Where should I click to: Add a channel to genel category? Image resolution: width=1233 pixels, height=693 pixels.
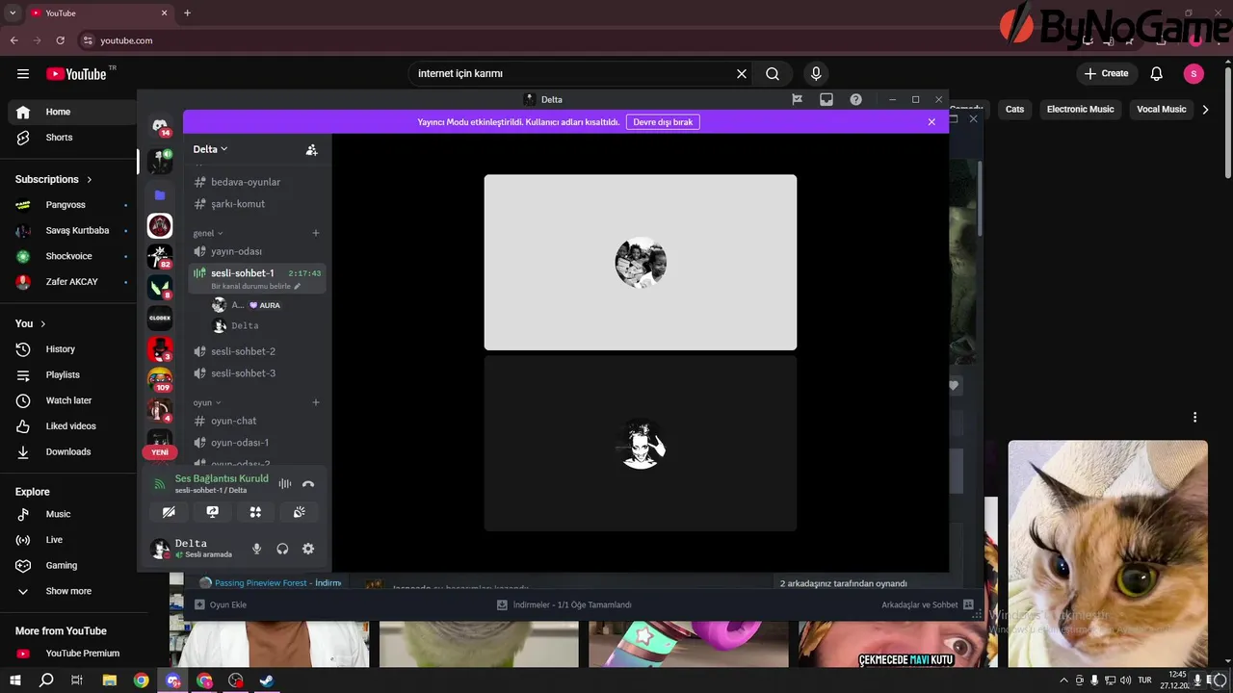316,233
